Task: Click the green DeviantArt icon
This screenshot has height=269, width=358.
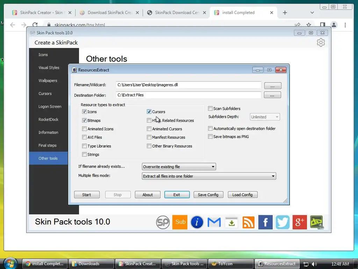Action: 317,222
